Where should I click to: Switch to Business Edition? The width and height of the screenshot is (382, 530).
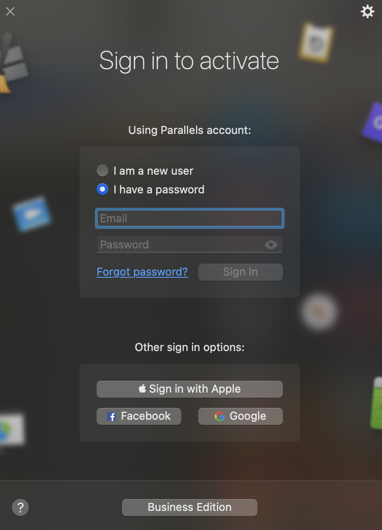(190, 508)
